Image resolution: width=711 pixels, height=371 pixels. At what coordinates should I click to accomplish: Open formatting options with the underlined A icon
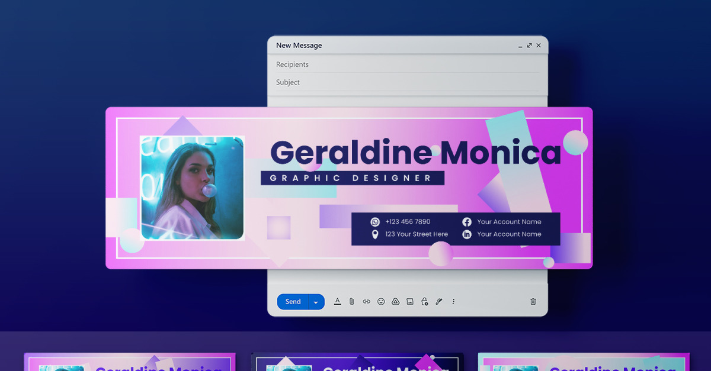tap(338, 301)
